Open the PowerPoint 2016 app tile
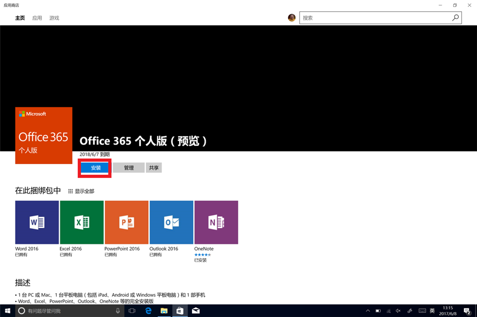This screenshot has width=477, height=317. pyautogui.click(x=127, y=222)
